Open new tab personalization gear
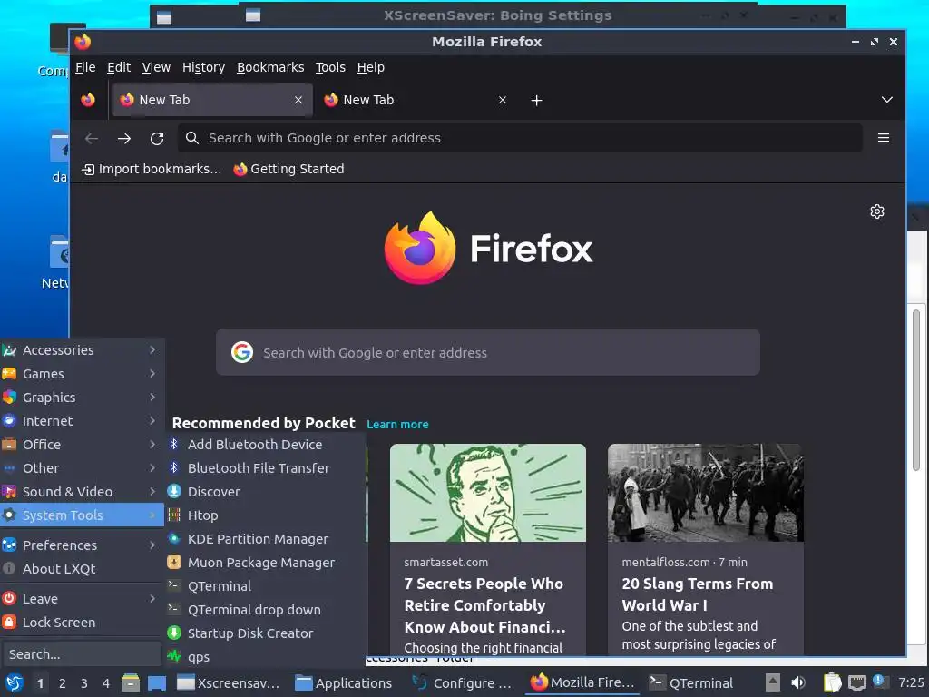The height and width of the screenshot is (697, 929). coord(877,211)
